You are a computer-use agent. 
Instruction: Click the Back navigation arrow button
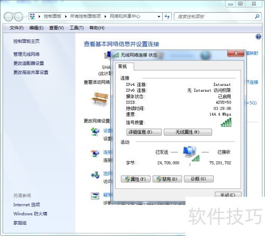click(x=8, y=16)
